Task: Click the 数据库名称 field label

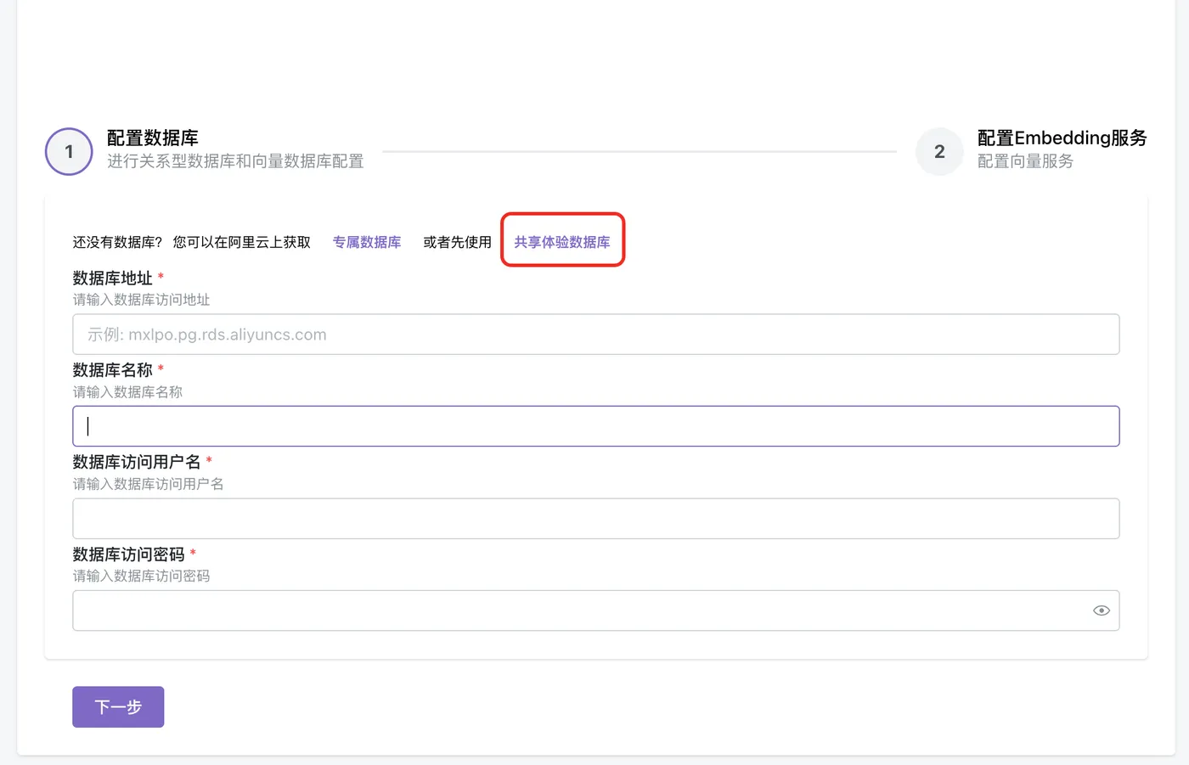Action: [112, 369]
